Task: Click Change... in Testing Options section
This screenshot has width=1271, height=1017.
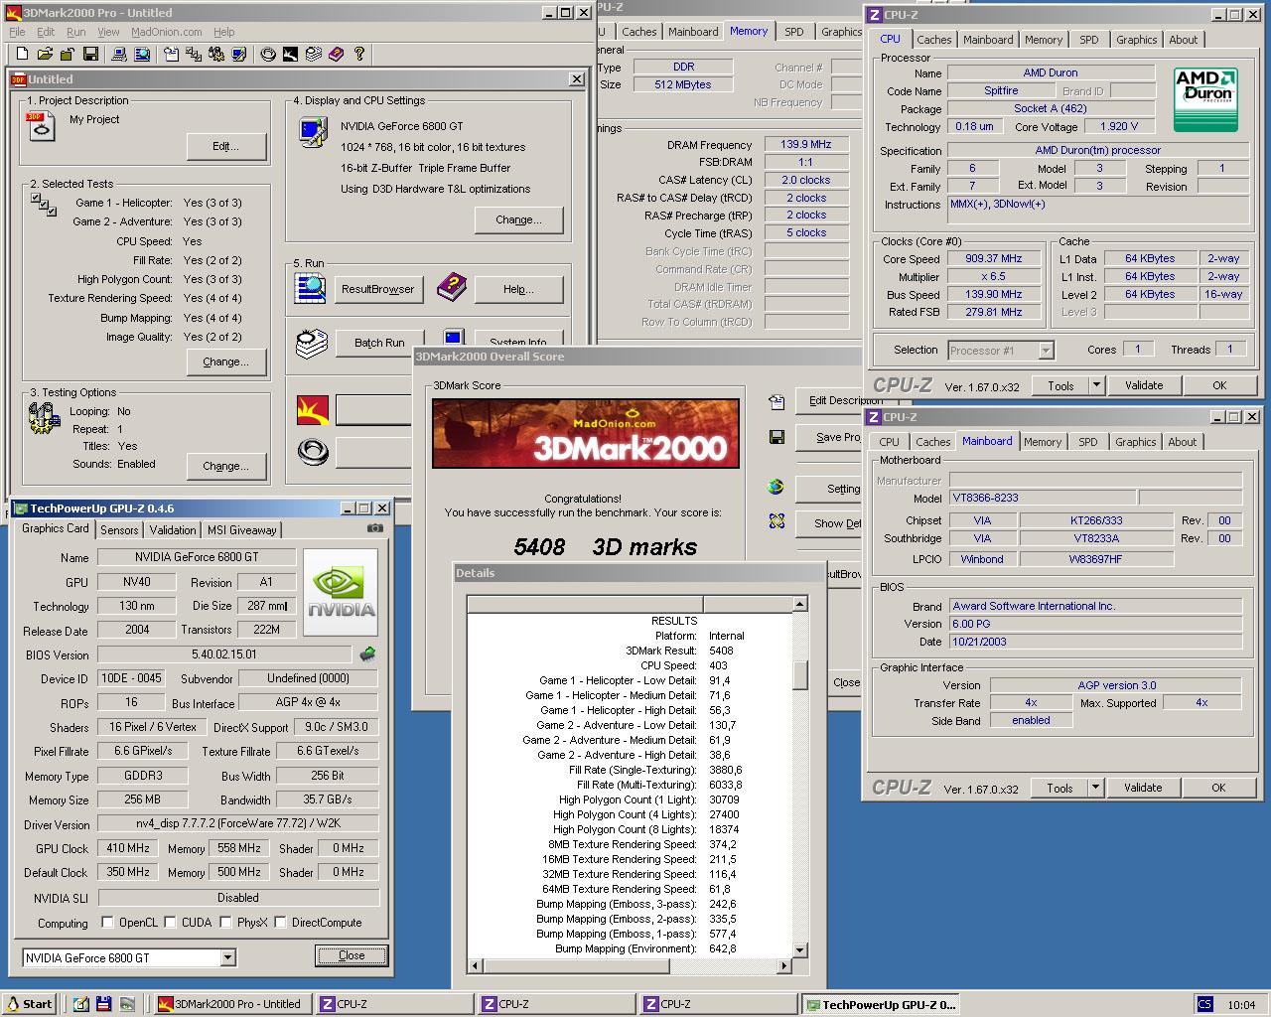Action: 226,466
